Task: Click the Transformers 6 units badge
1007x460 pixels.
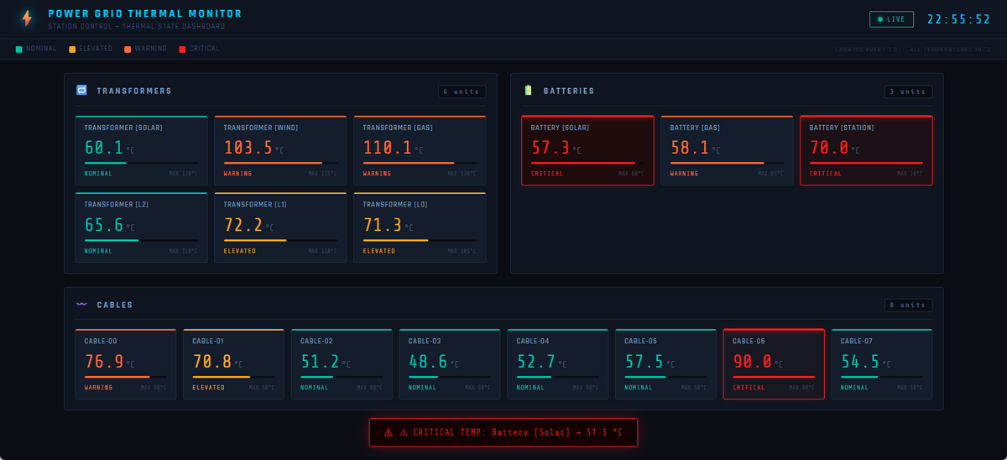Action: 462,91
